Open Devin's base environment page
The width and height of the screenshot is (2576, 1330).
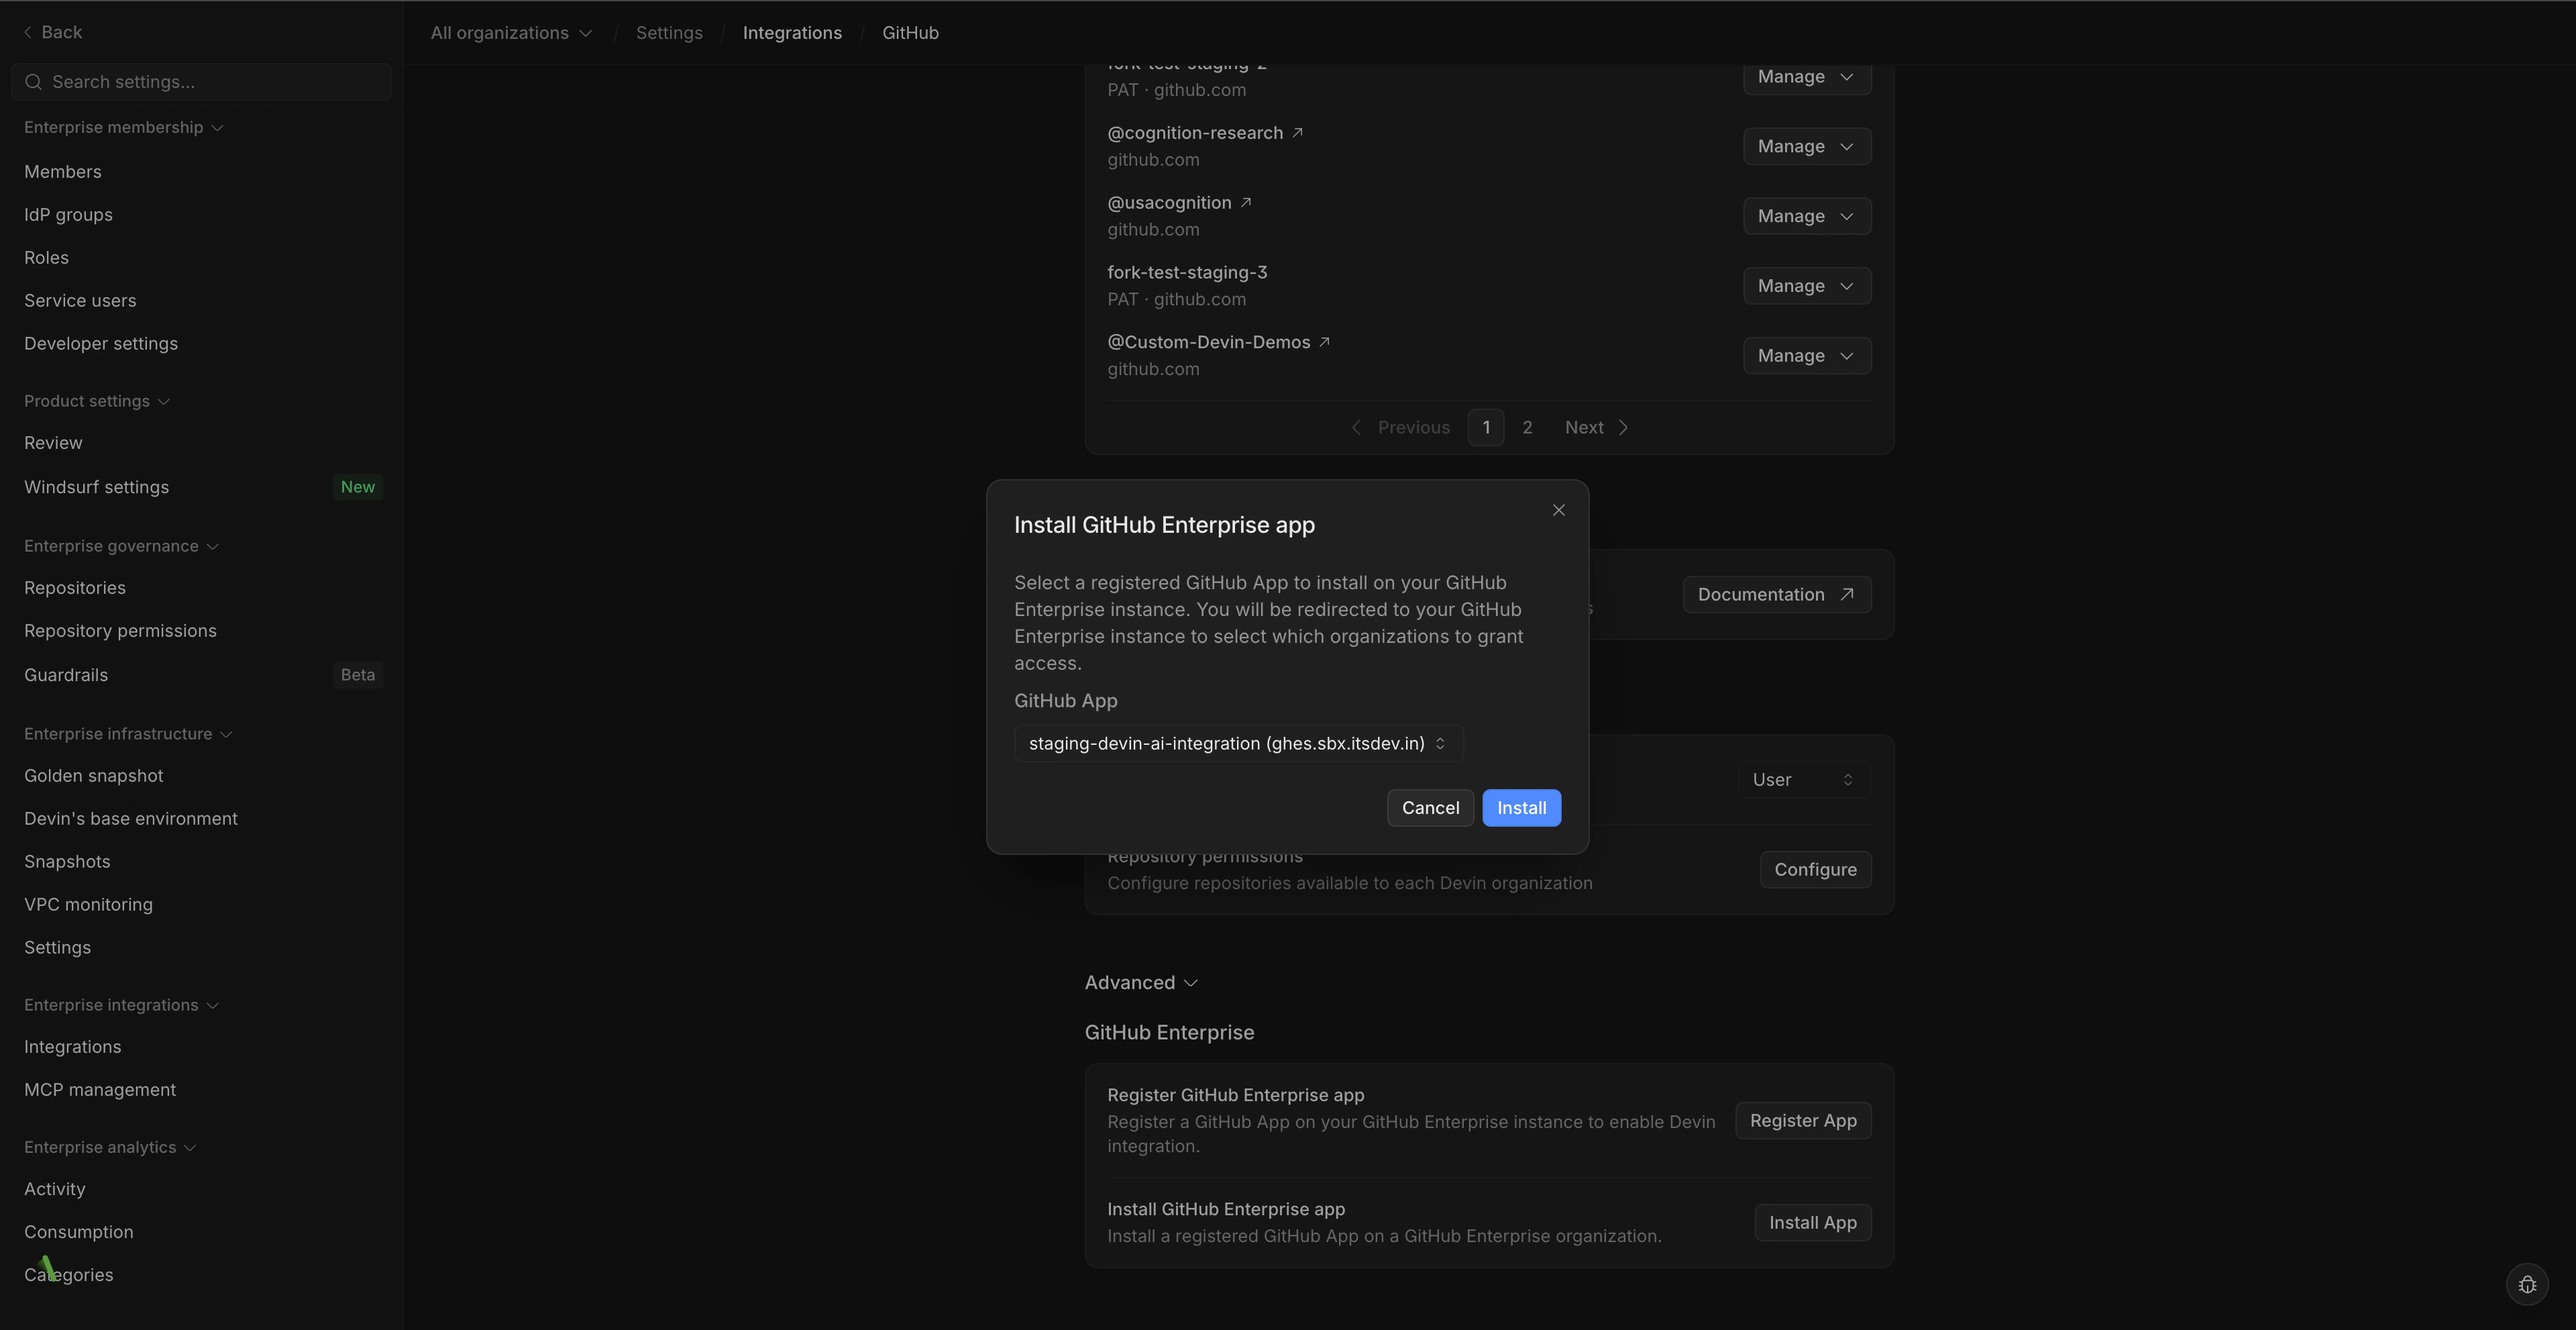point(131,819)
